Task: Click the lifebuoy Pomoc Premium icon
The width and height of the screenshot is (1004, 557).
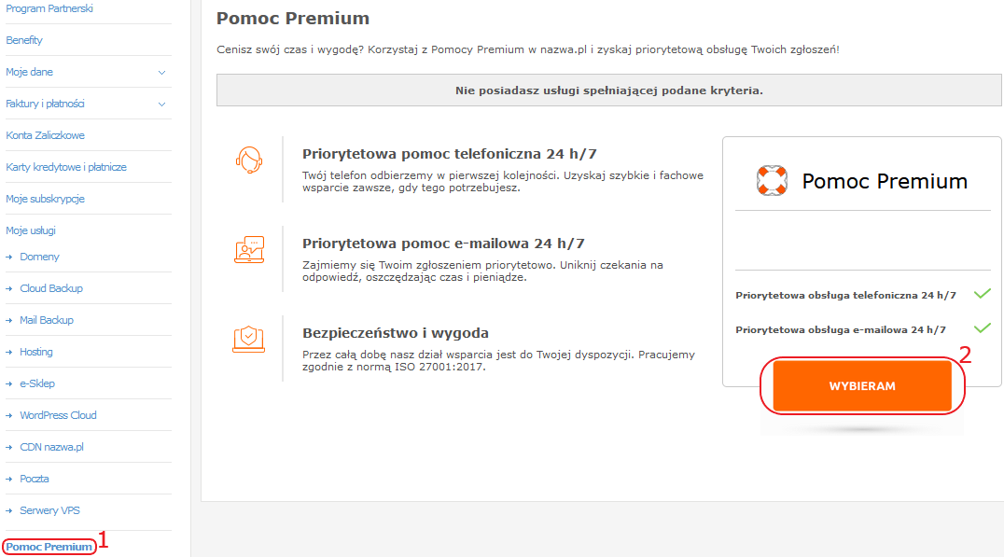Action: pyautogui.click(x=772, y=181)
